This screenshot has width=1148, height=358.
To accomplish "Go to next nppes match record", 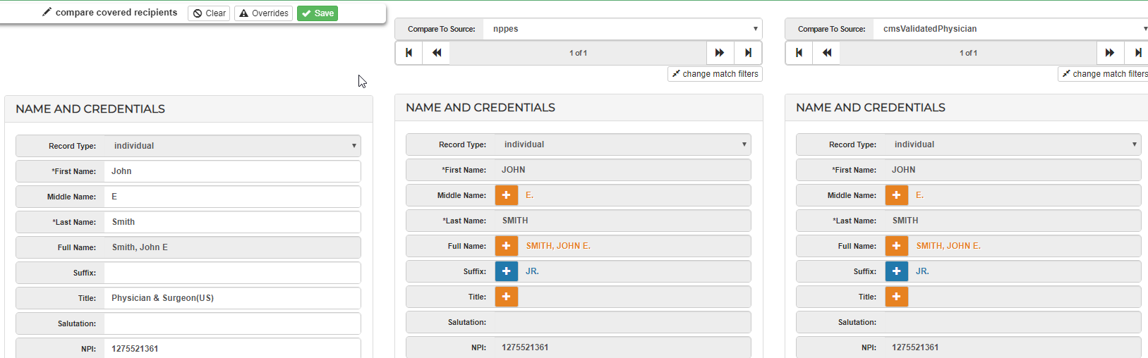I will coord(720,53).
